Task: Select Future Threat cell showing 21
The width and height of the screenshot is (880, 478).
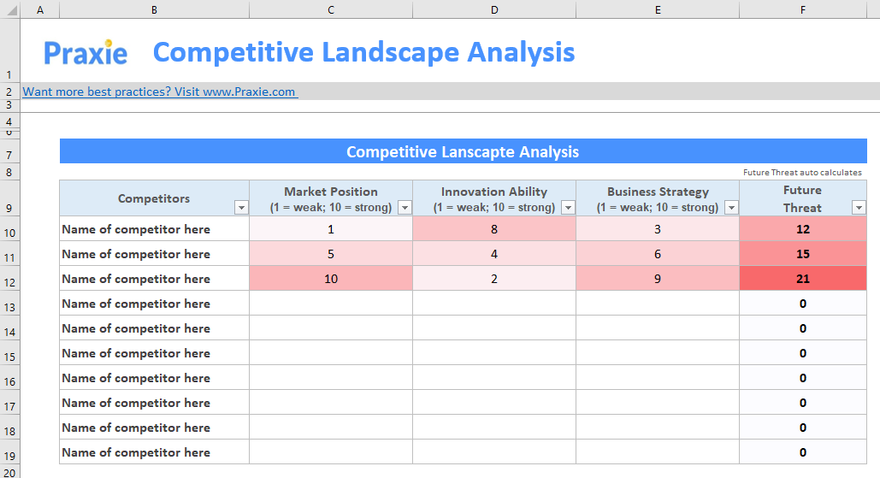Action: coord(802,278)
